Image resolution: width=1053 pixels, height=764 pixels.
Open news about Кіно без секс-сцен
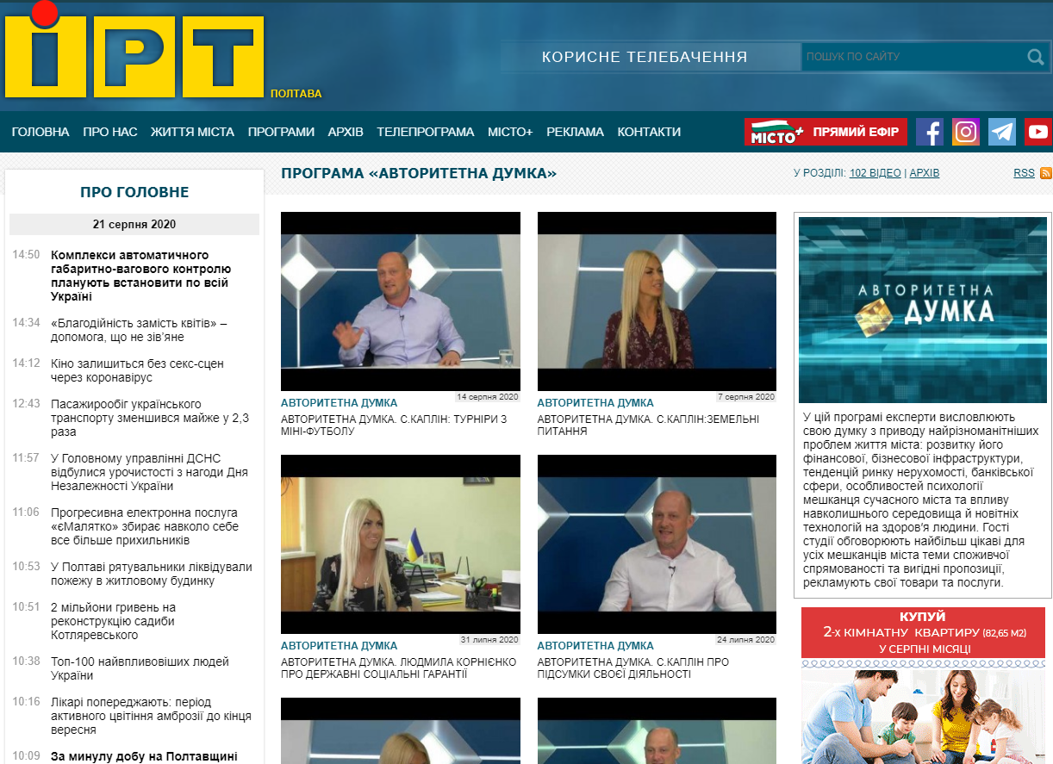tap(137, 370)
